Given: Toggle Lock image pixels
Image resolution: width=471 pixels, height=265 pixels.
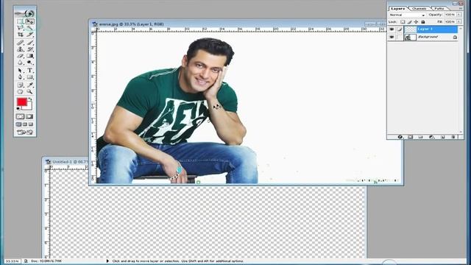Looking at the screenshot, I should coord(409,21).
